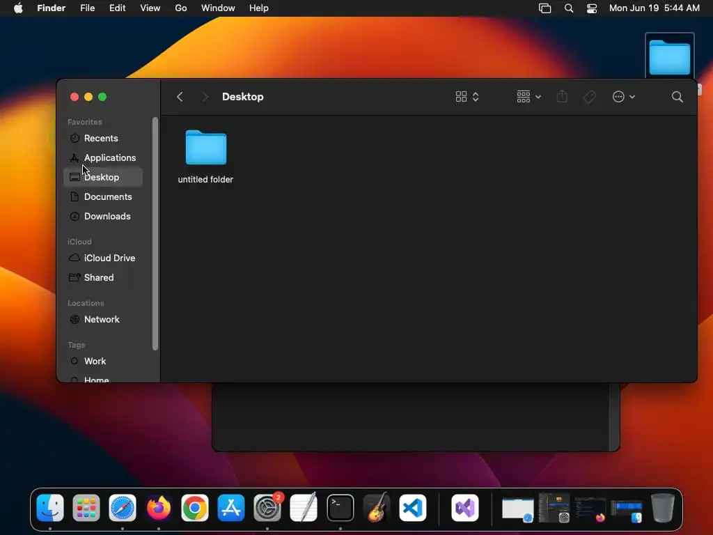Click the Edit Tags toolbar icon
Screen dimensions: 713x535
pos(589,97)
